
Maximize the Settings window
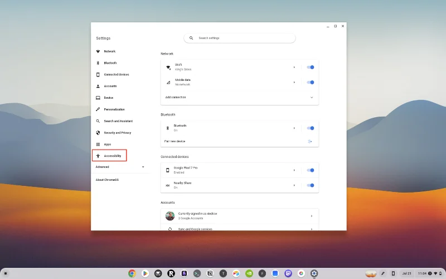coord(336,26)
